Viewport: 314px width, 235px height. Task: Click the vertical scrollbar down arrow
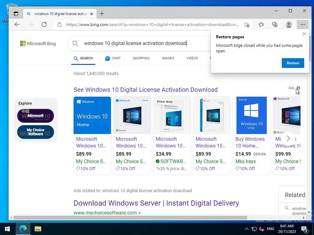309,212
